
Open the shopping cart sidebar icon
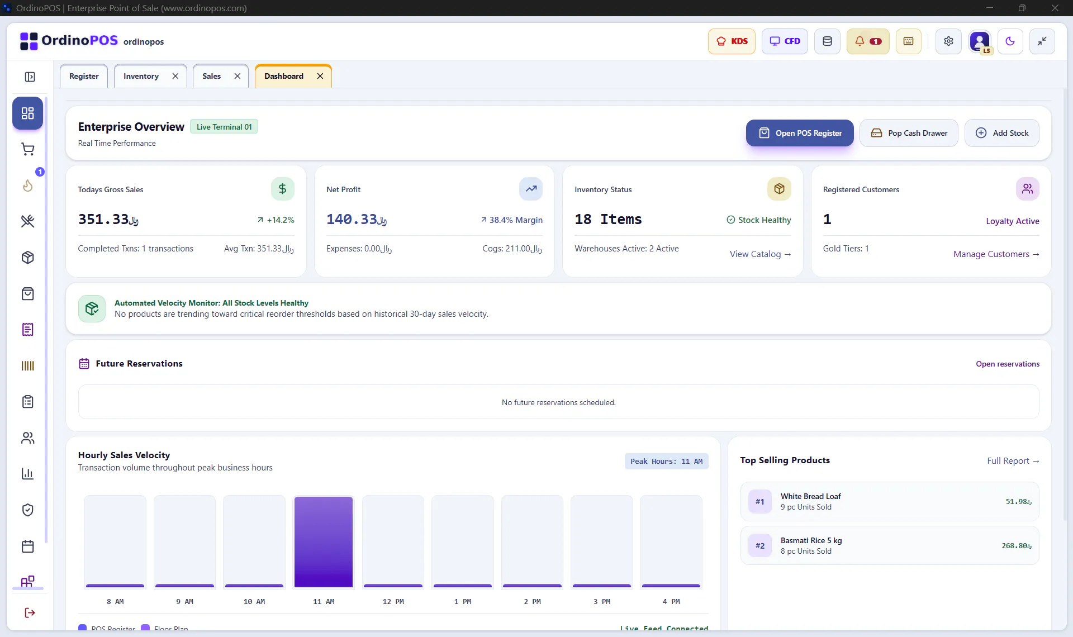pyautogui.click(x=27, y=149)
